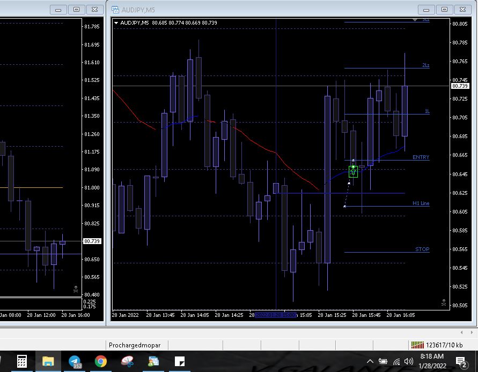Click the Prochargedmopar profile in status bar
The height and width of the screenshot is (372, 478).
pyautogui.click(x=135, y=345)
